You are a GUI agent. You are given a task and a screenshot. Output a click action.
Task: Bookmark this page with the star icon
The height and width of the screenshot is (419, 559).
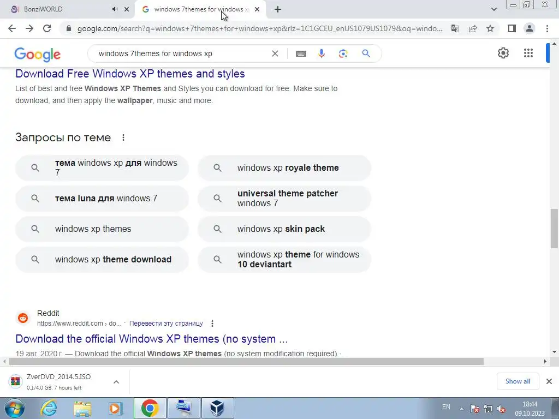click(x=490, y=28)
